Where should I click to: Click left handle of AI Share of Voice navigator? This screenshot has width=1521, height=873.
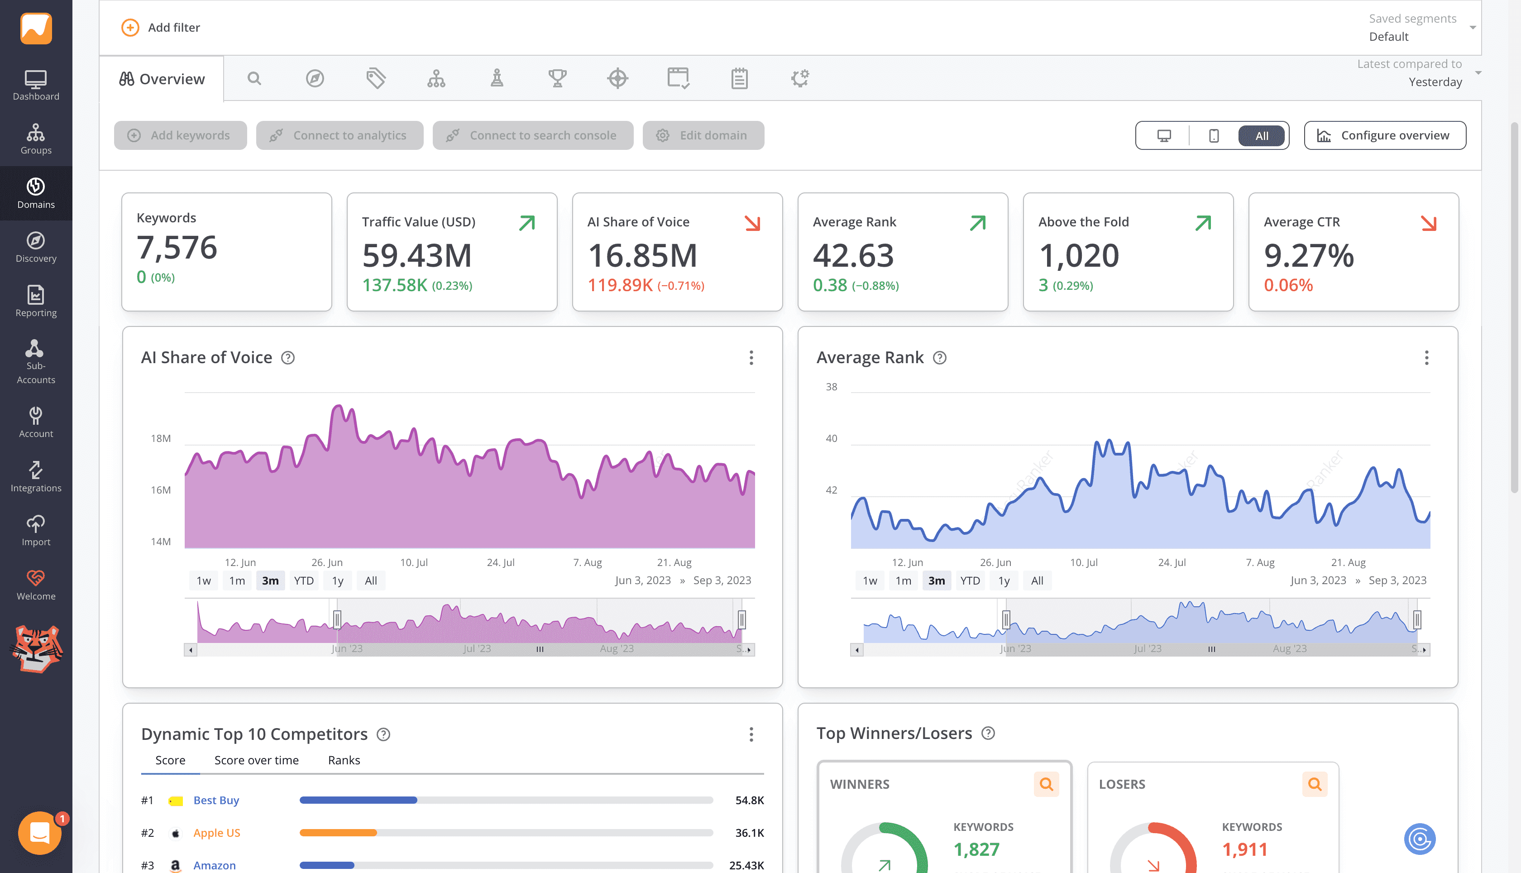point(337,619)
